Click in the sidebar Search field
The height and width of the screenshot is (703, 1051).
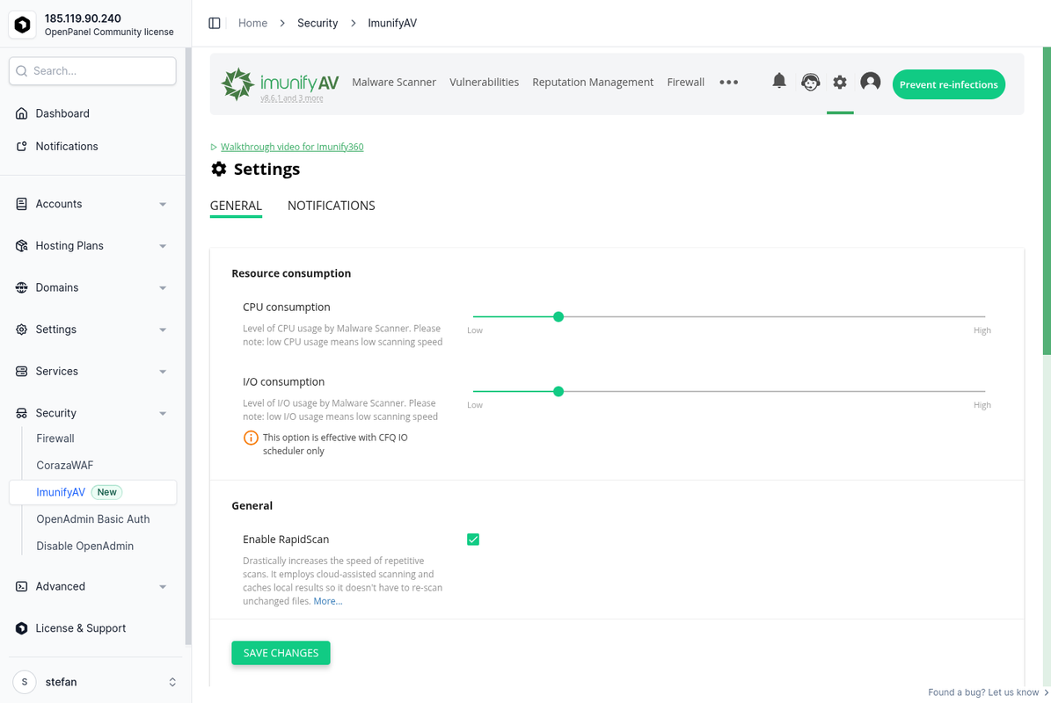[x=92, y=71]
